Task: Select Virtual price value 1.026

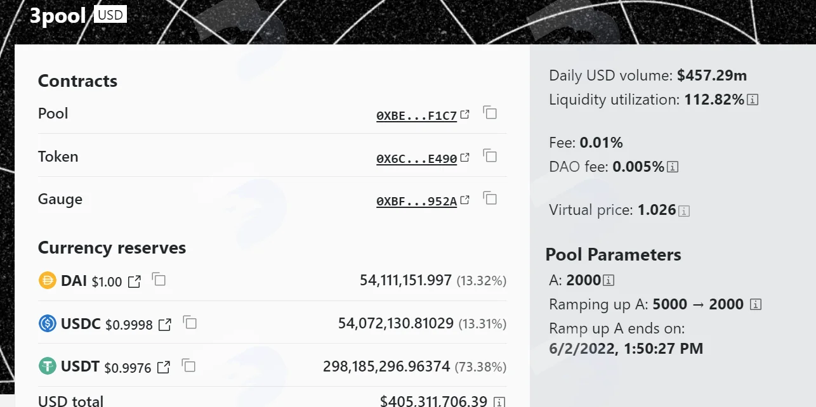Action: (x=657, y=210)
